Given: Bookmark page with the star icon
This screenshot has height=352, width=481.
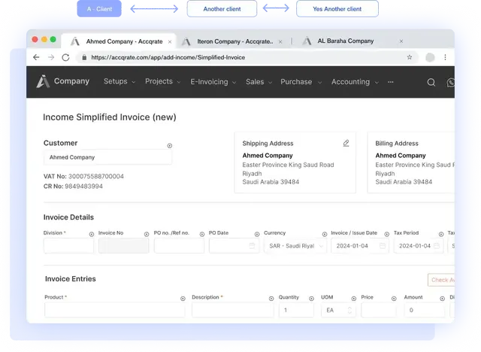Looking at the screenshot, I should (x=409, y=57).
